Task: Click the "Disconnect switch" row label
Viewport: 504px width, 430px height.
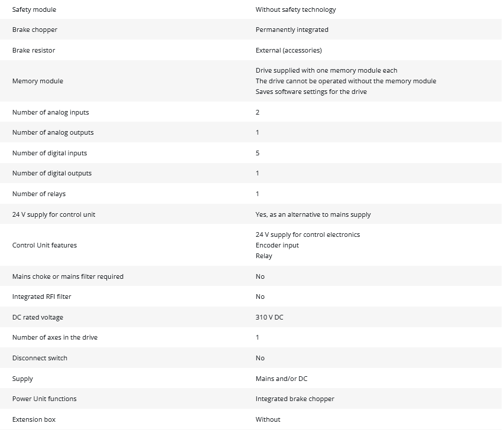Action: click(x=41, y=358)
